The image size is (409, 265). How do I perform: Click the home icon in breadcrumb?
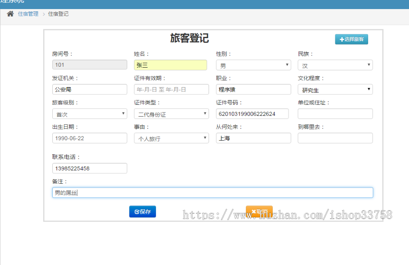pos(10,14)
